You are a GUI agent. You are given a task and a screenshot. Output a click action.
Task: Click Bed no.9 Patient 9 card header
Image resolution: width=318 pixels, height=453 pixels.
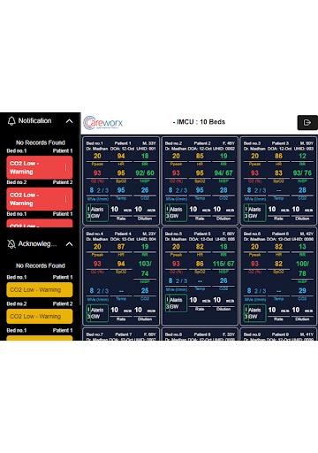tap(278, 336)
